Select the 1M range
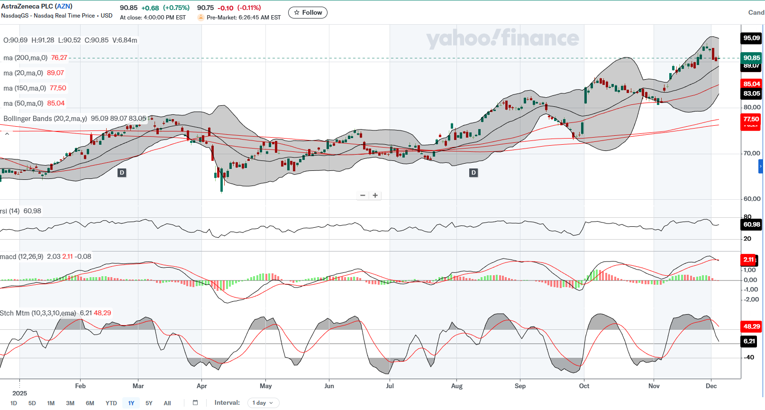The image size is (765, 410). tap(51, 403)
